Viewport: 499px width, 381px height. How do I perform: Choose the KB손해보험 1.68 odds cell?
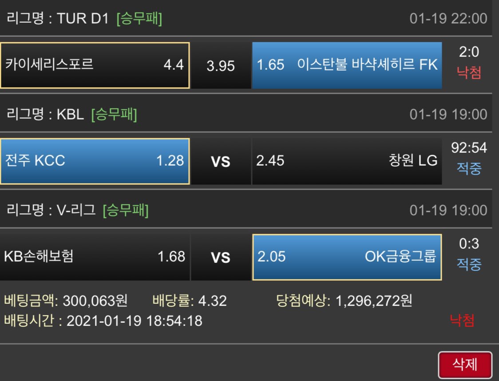click(x=95, y=257)
